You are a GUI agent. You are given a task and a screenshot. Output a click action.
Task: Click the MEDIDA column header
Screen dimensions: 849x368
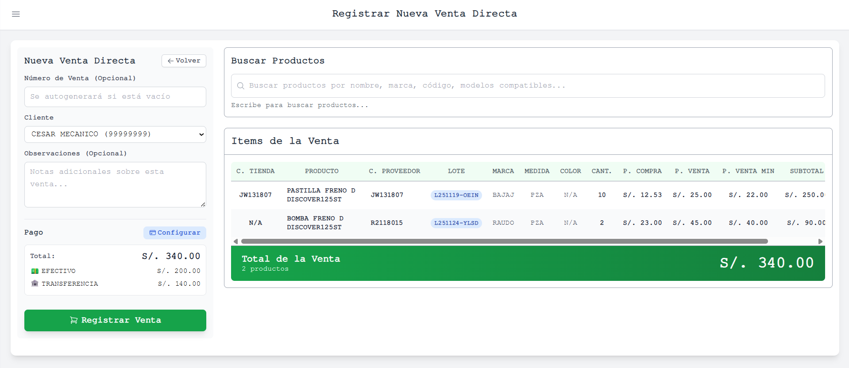click(x=537, y=171)
